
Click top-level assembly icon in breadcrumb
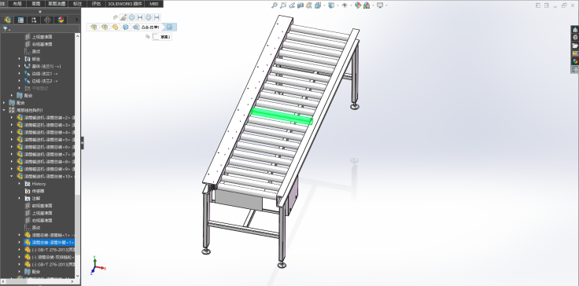[94, 27]
